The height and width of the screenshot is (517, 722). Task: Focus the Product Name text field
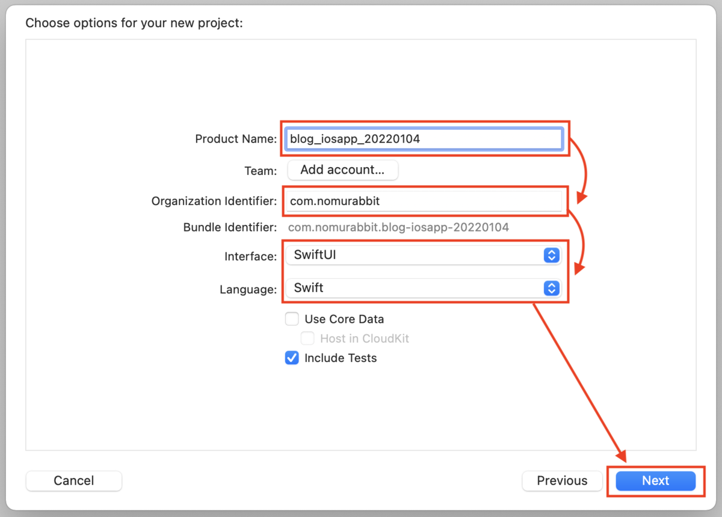tap(424, 139)
